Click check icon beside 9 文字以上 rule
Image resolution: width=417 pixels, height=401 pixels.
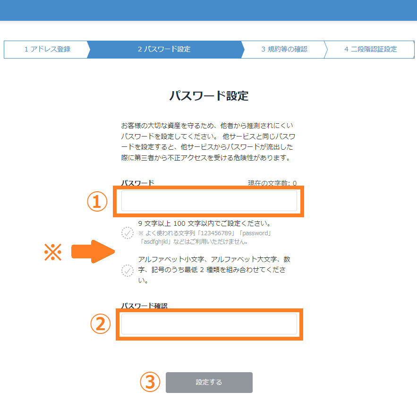point(128,233)
